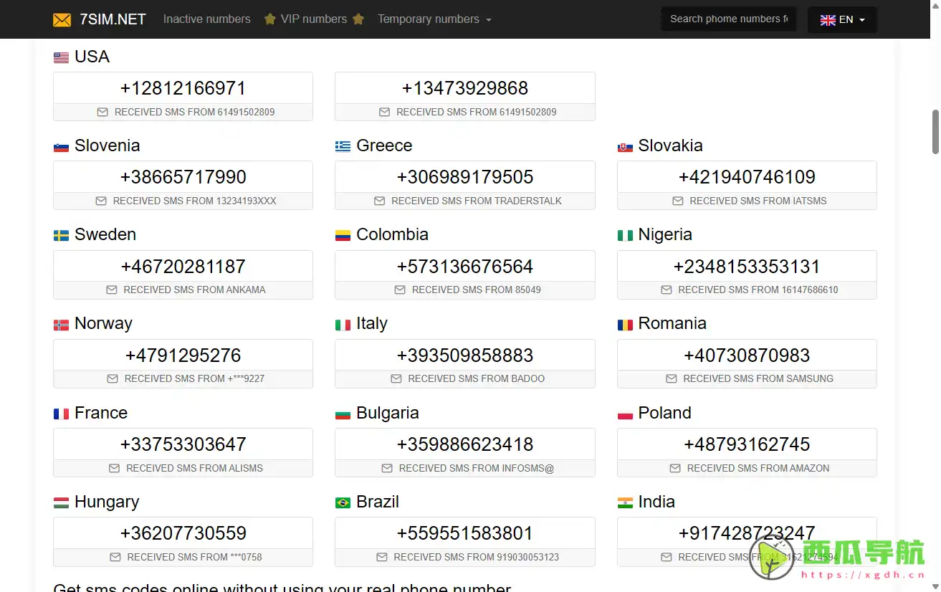
Task: Click the Nigeria flag icon
Action: [625, 235]
